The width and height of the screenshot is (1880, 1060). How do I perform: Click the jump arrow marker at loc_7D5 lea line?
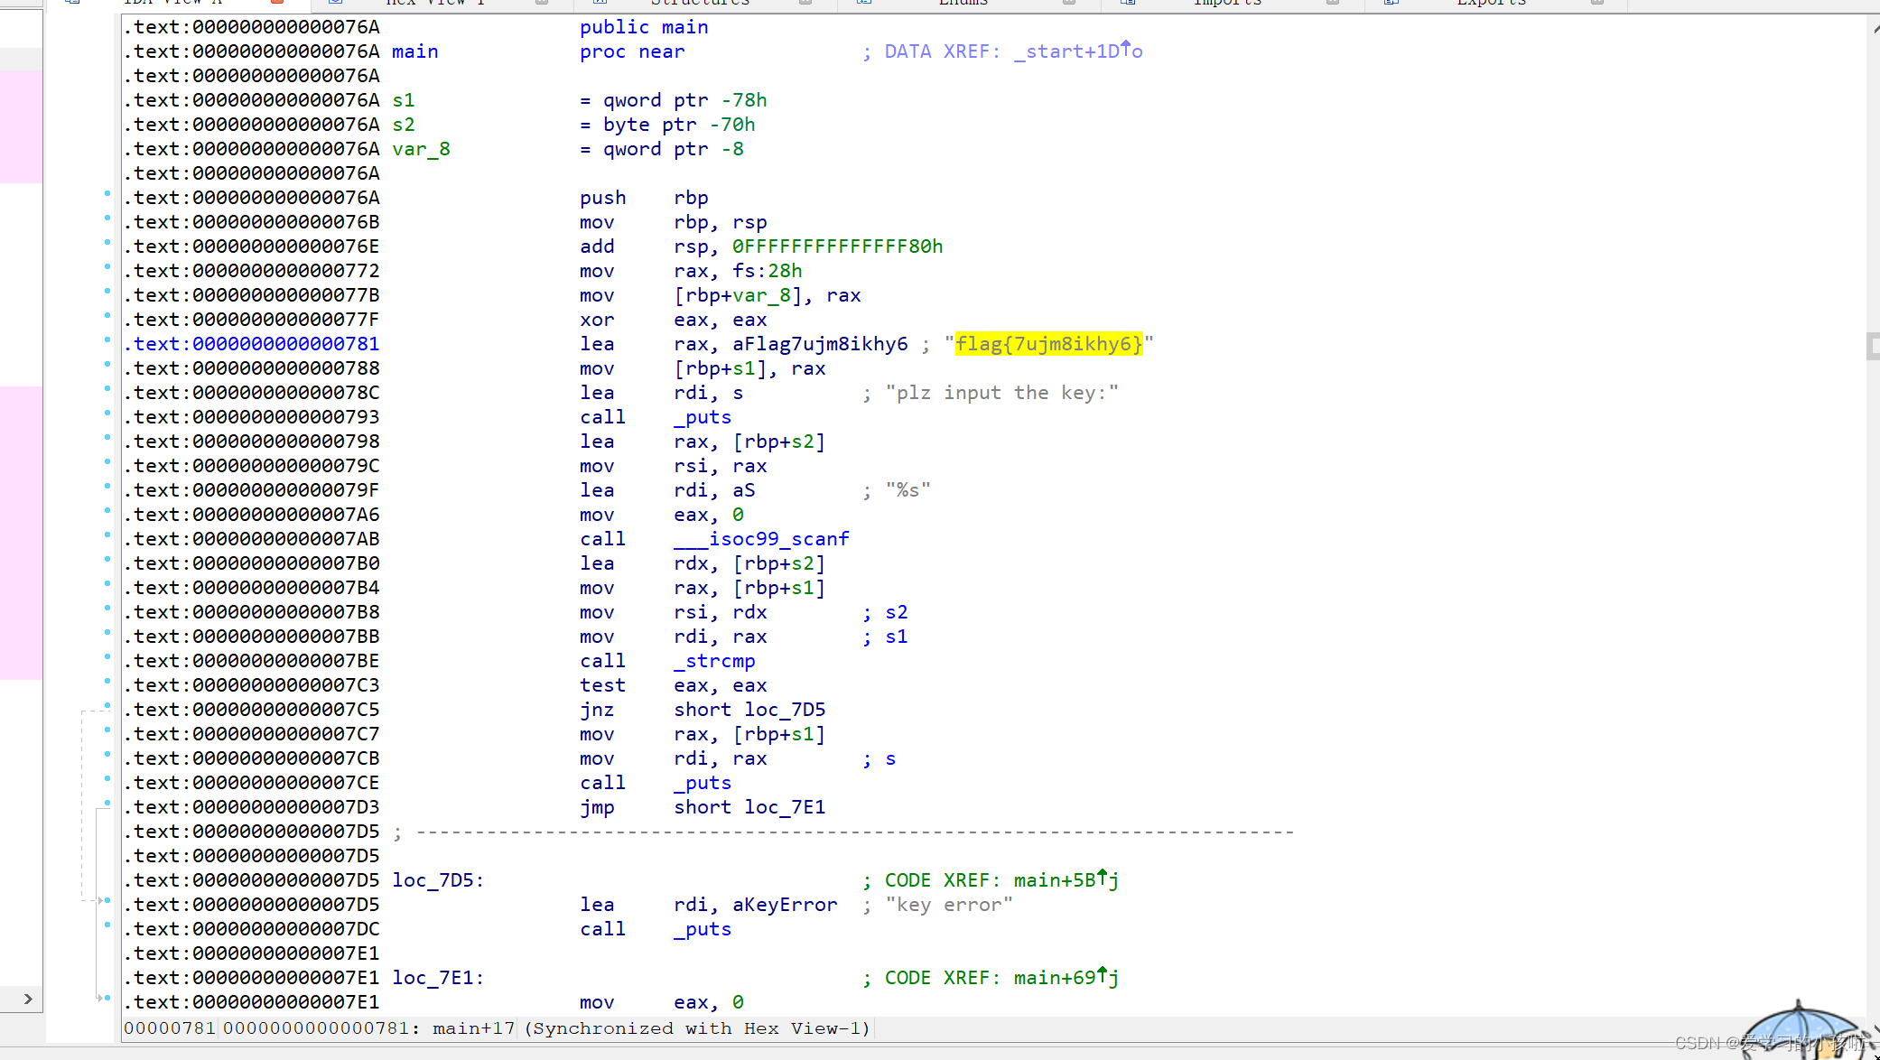tap(102, 901)
